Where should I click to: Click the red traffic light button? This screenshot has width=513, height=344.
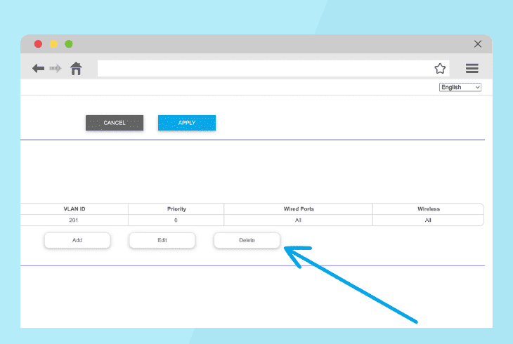pyautogui.click(x=38, y=44)
